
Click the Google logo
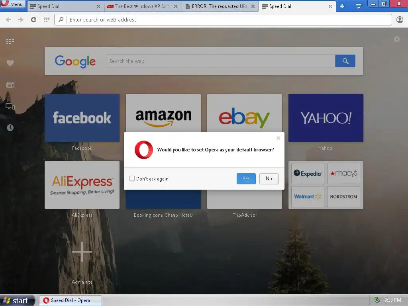75,61
